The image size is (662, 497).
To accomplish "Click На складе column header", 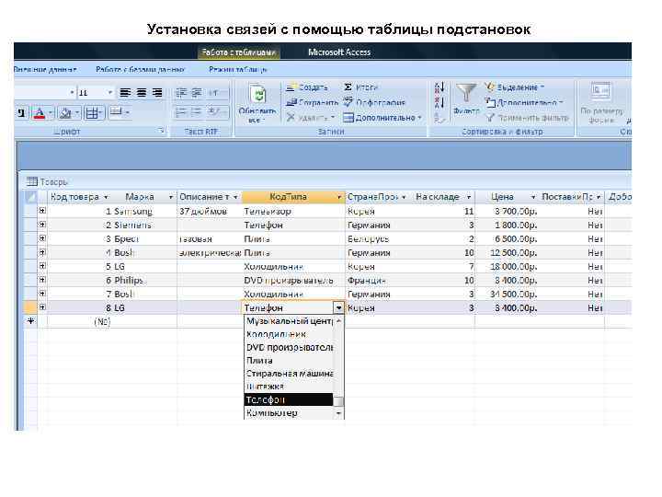I will click(x=443, y=197).
